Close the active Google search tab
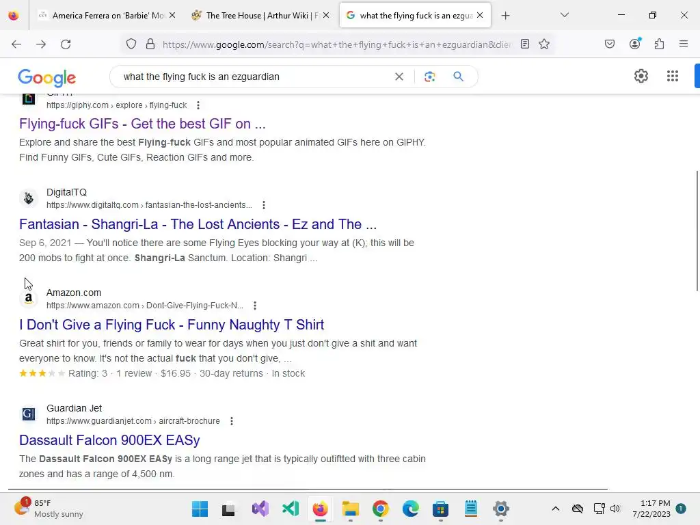This screenshot has height=525, width=700. (480, 15)
